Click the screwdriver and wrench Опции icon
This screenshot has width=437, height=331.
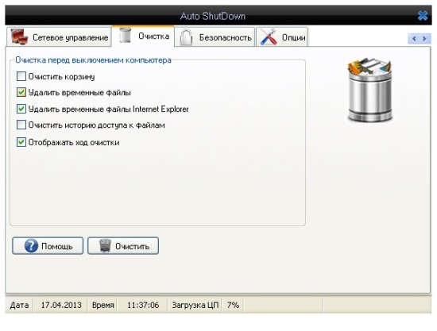[269, 37]
